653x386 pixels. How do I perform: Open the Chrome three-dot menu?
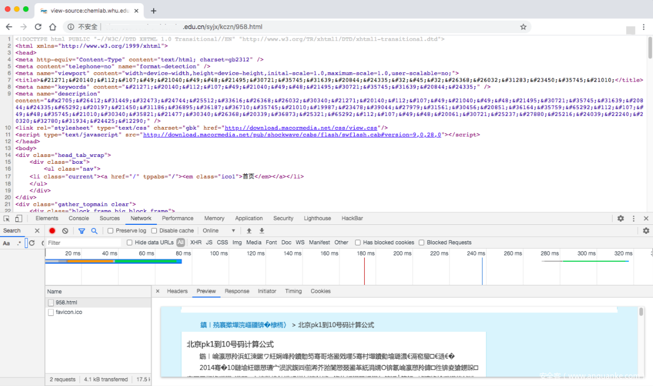(x=644, y=27)
